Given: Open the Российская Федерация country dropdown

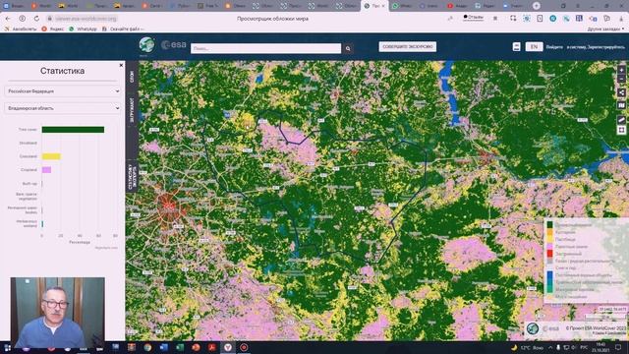Looking at the screenshot, I should (x=63, y=91).
